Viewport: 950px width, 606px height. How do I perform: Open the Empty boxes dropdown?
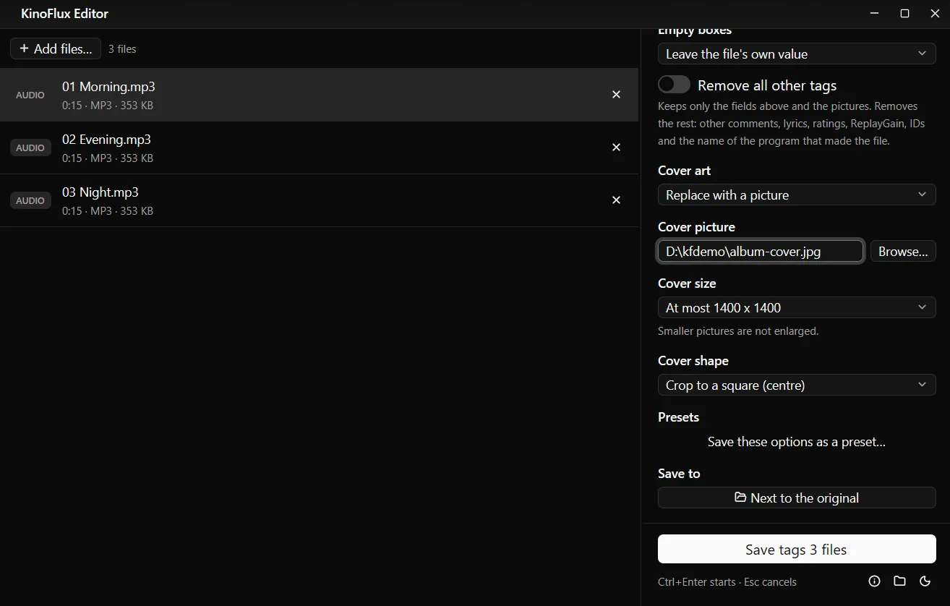pos(797,54)
